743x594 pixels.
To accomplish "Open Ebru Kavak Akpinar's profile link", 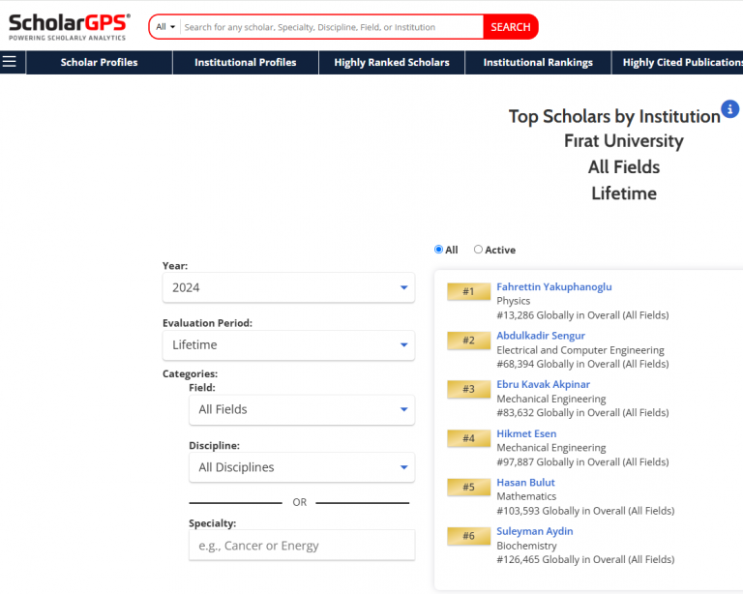I will (543, 384).
